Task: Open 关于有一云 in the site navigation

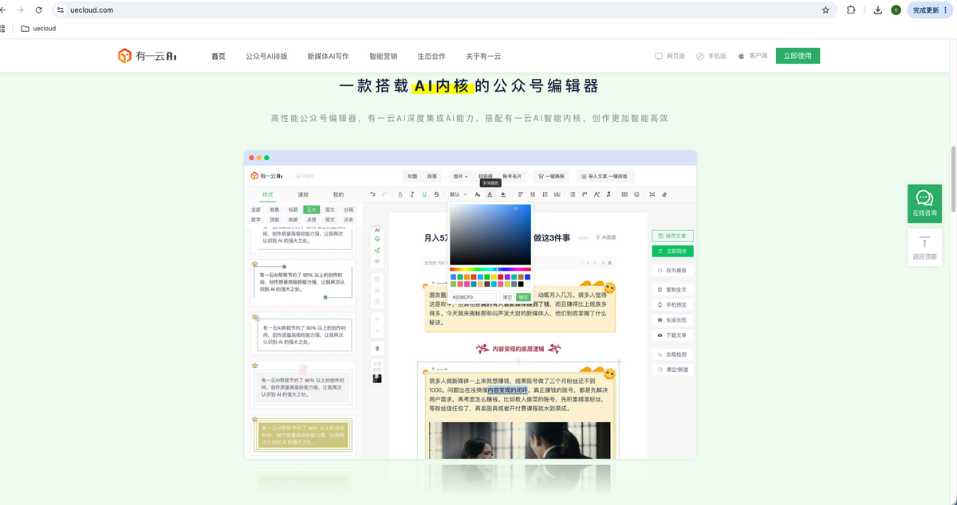Action: point(483,57)
